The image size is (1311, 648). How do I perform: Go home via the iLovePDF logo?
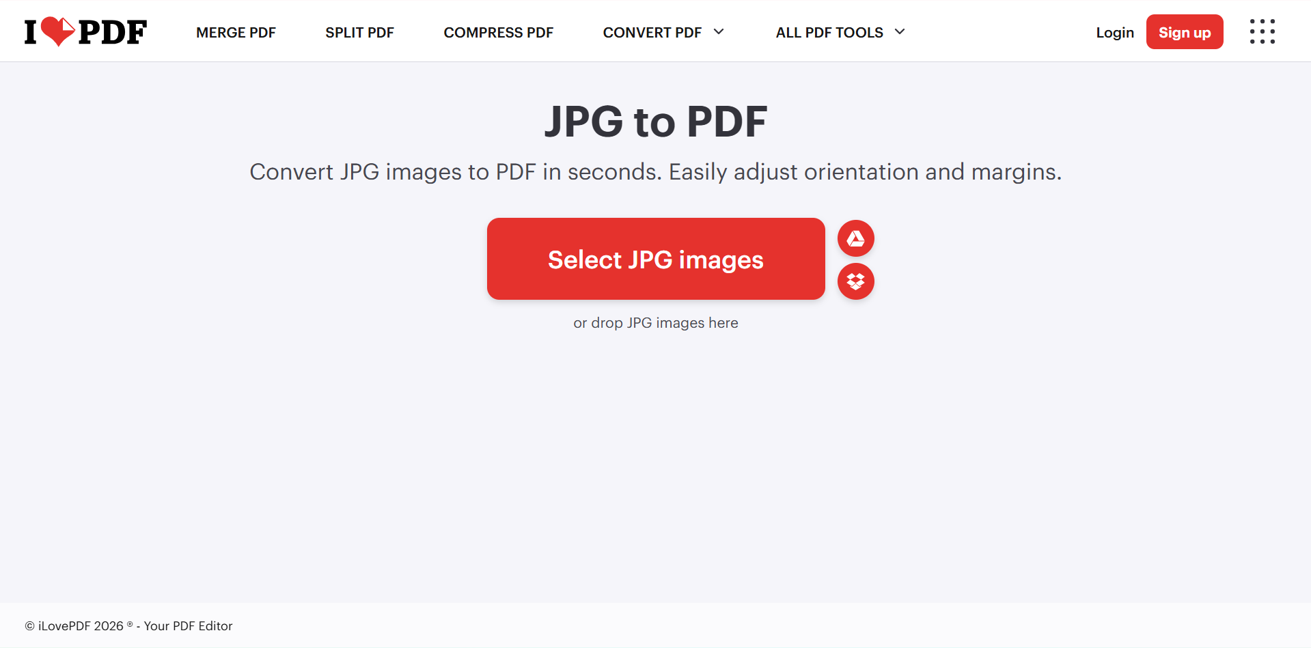pyautogui.click(x=85, y=31)
